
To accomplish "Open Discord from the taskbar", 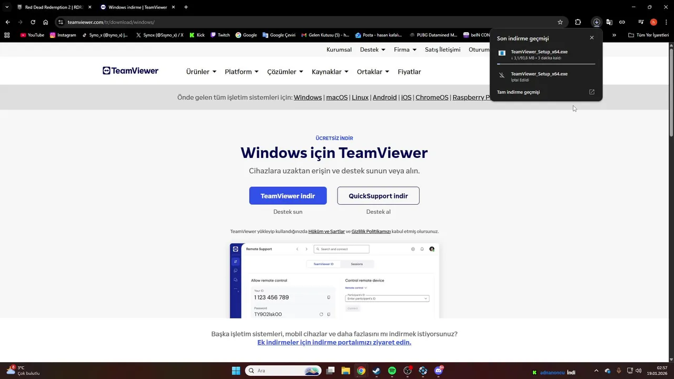I will point(439,371).
